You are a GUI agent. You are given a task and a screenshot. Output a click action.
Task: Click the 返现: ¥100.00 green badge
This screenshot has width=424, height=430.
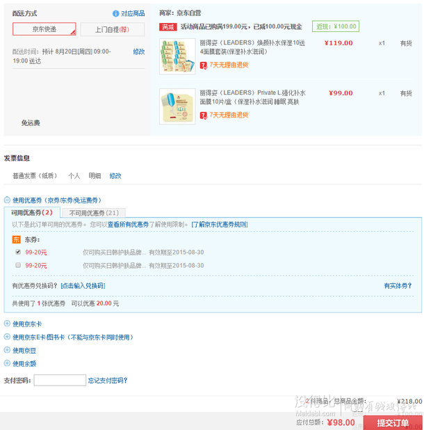336,26
